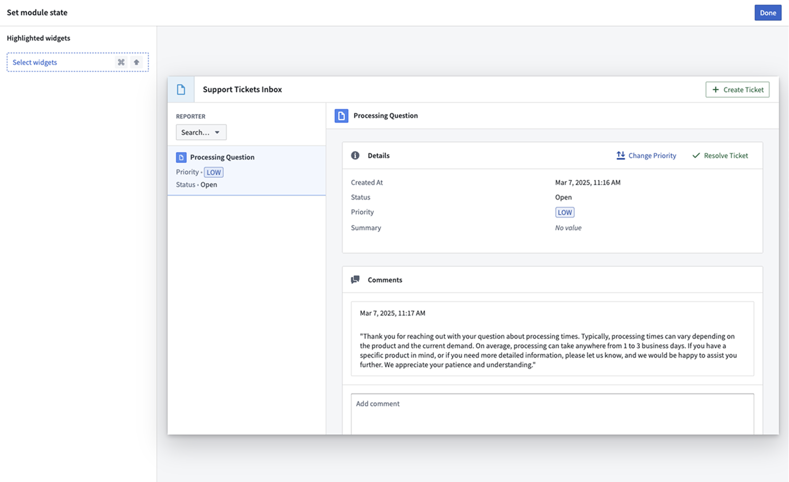Click the REPORTER filter label

pos(191,116)
